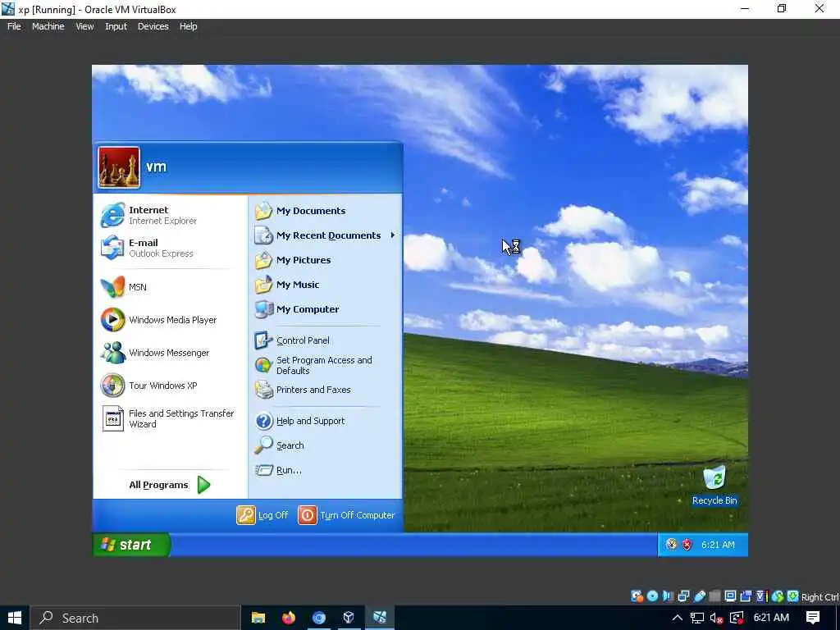Open VirtualBox Manager cube icon on taskbar
The width and height of the screenshot is (840, 630).
click(x=349, y=618)
